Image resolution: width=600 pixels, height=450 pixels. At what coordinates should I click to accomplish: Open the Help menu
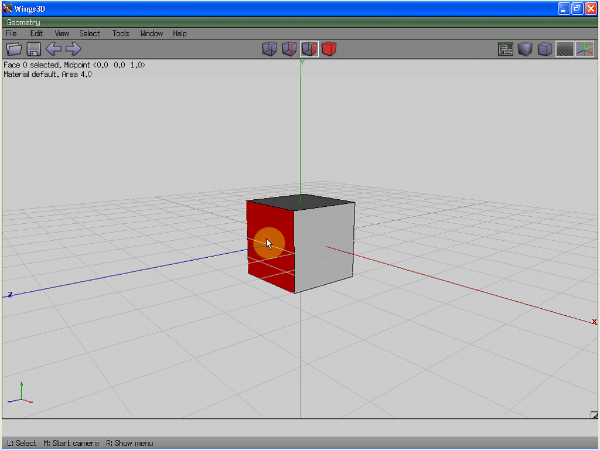[x=179, y=33]
